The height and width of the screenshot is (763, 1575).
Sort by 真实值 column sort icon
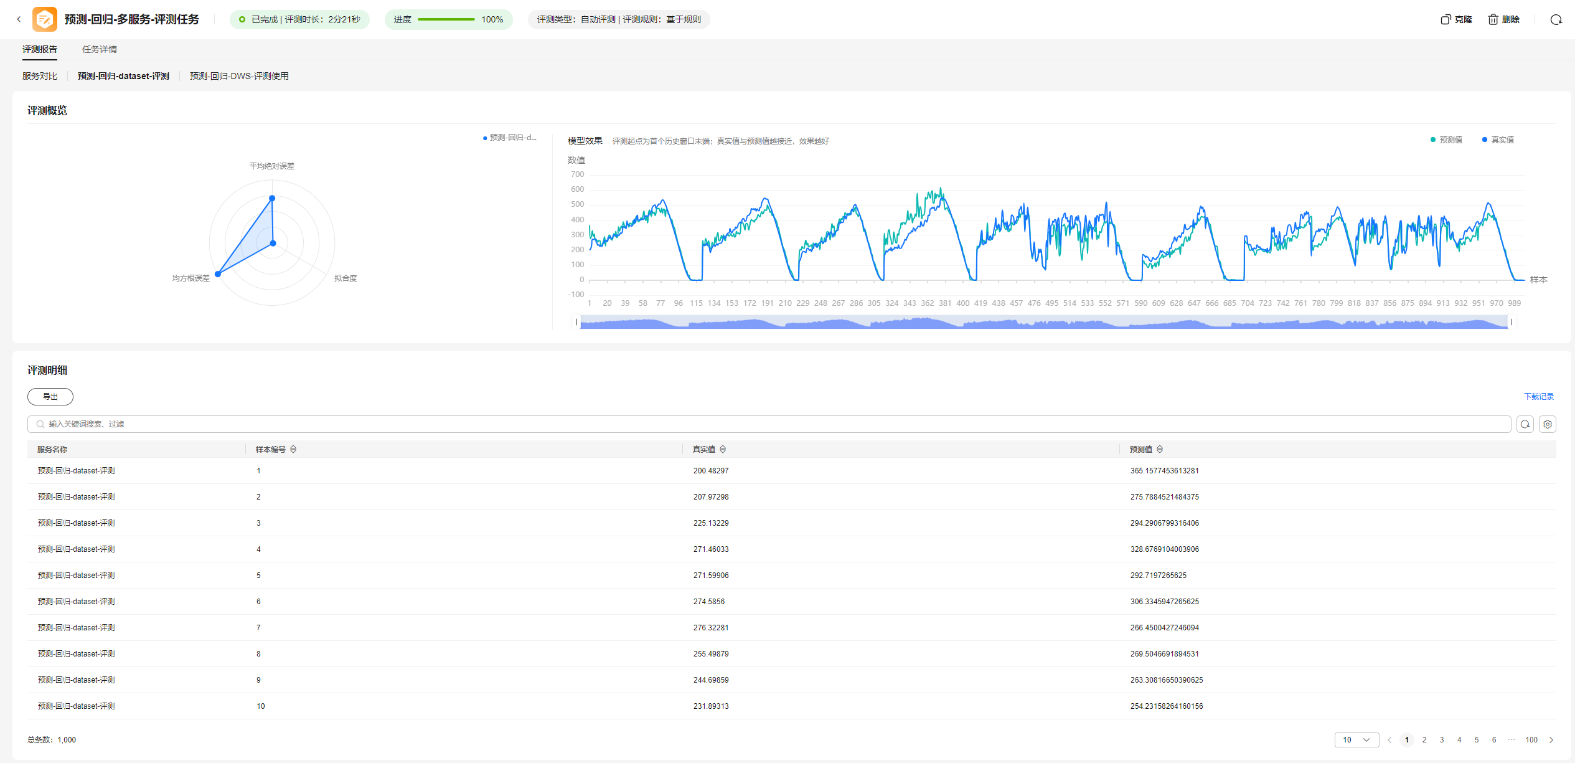click(x=723, y=449)
